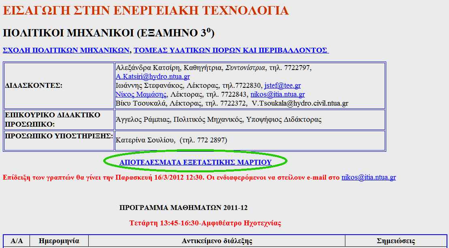
Task: Click the Α/Α column header
Action: [17, 241]
